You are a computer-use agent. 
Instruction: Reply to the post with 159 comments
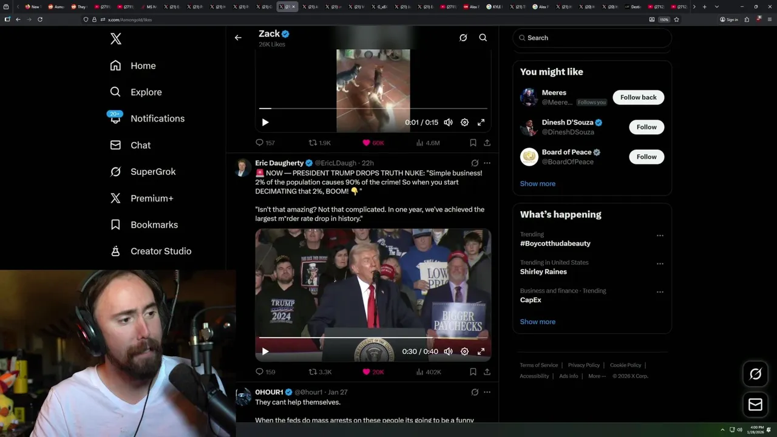(x=265, y=371)
